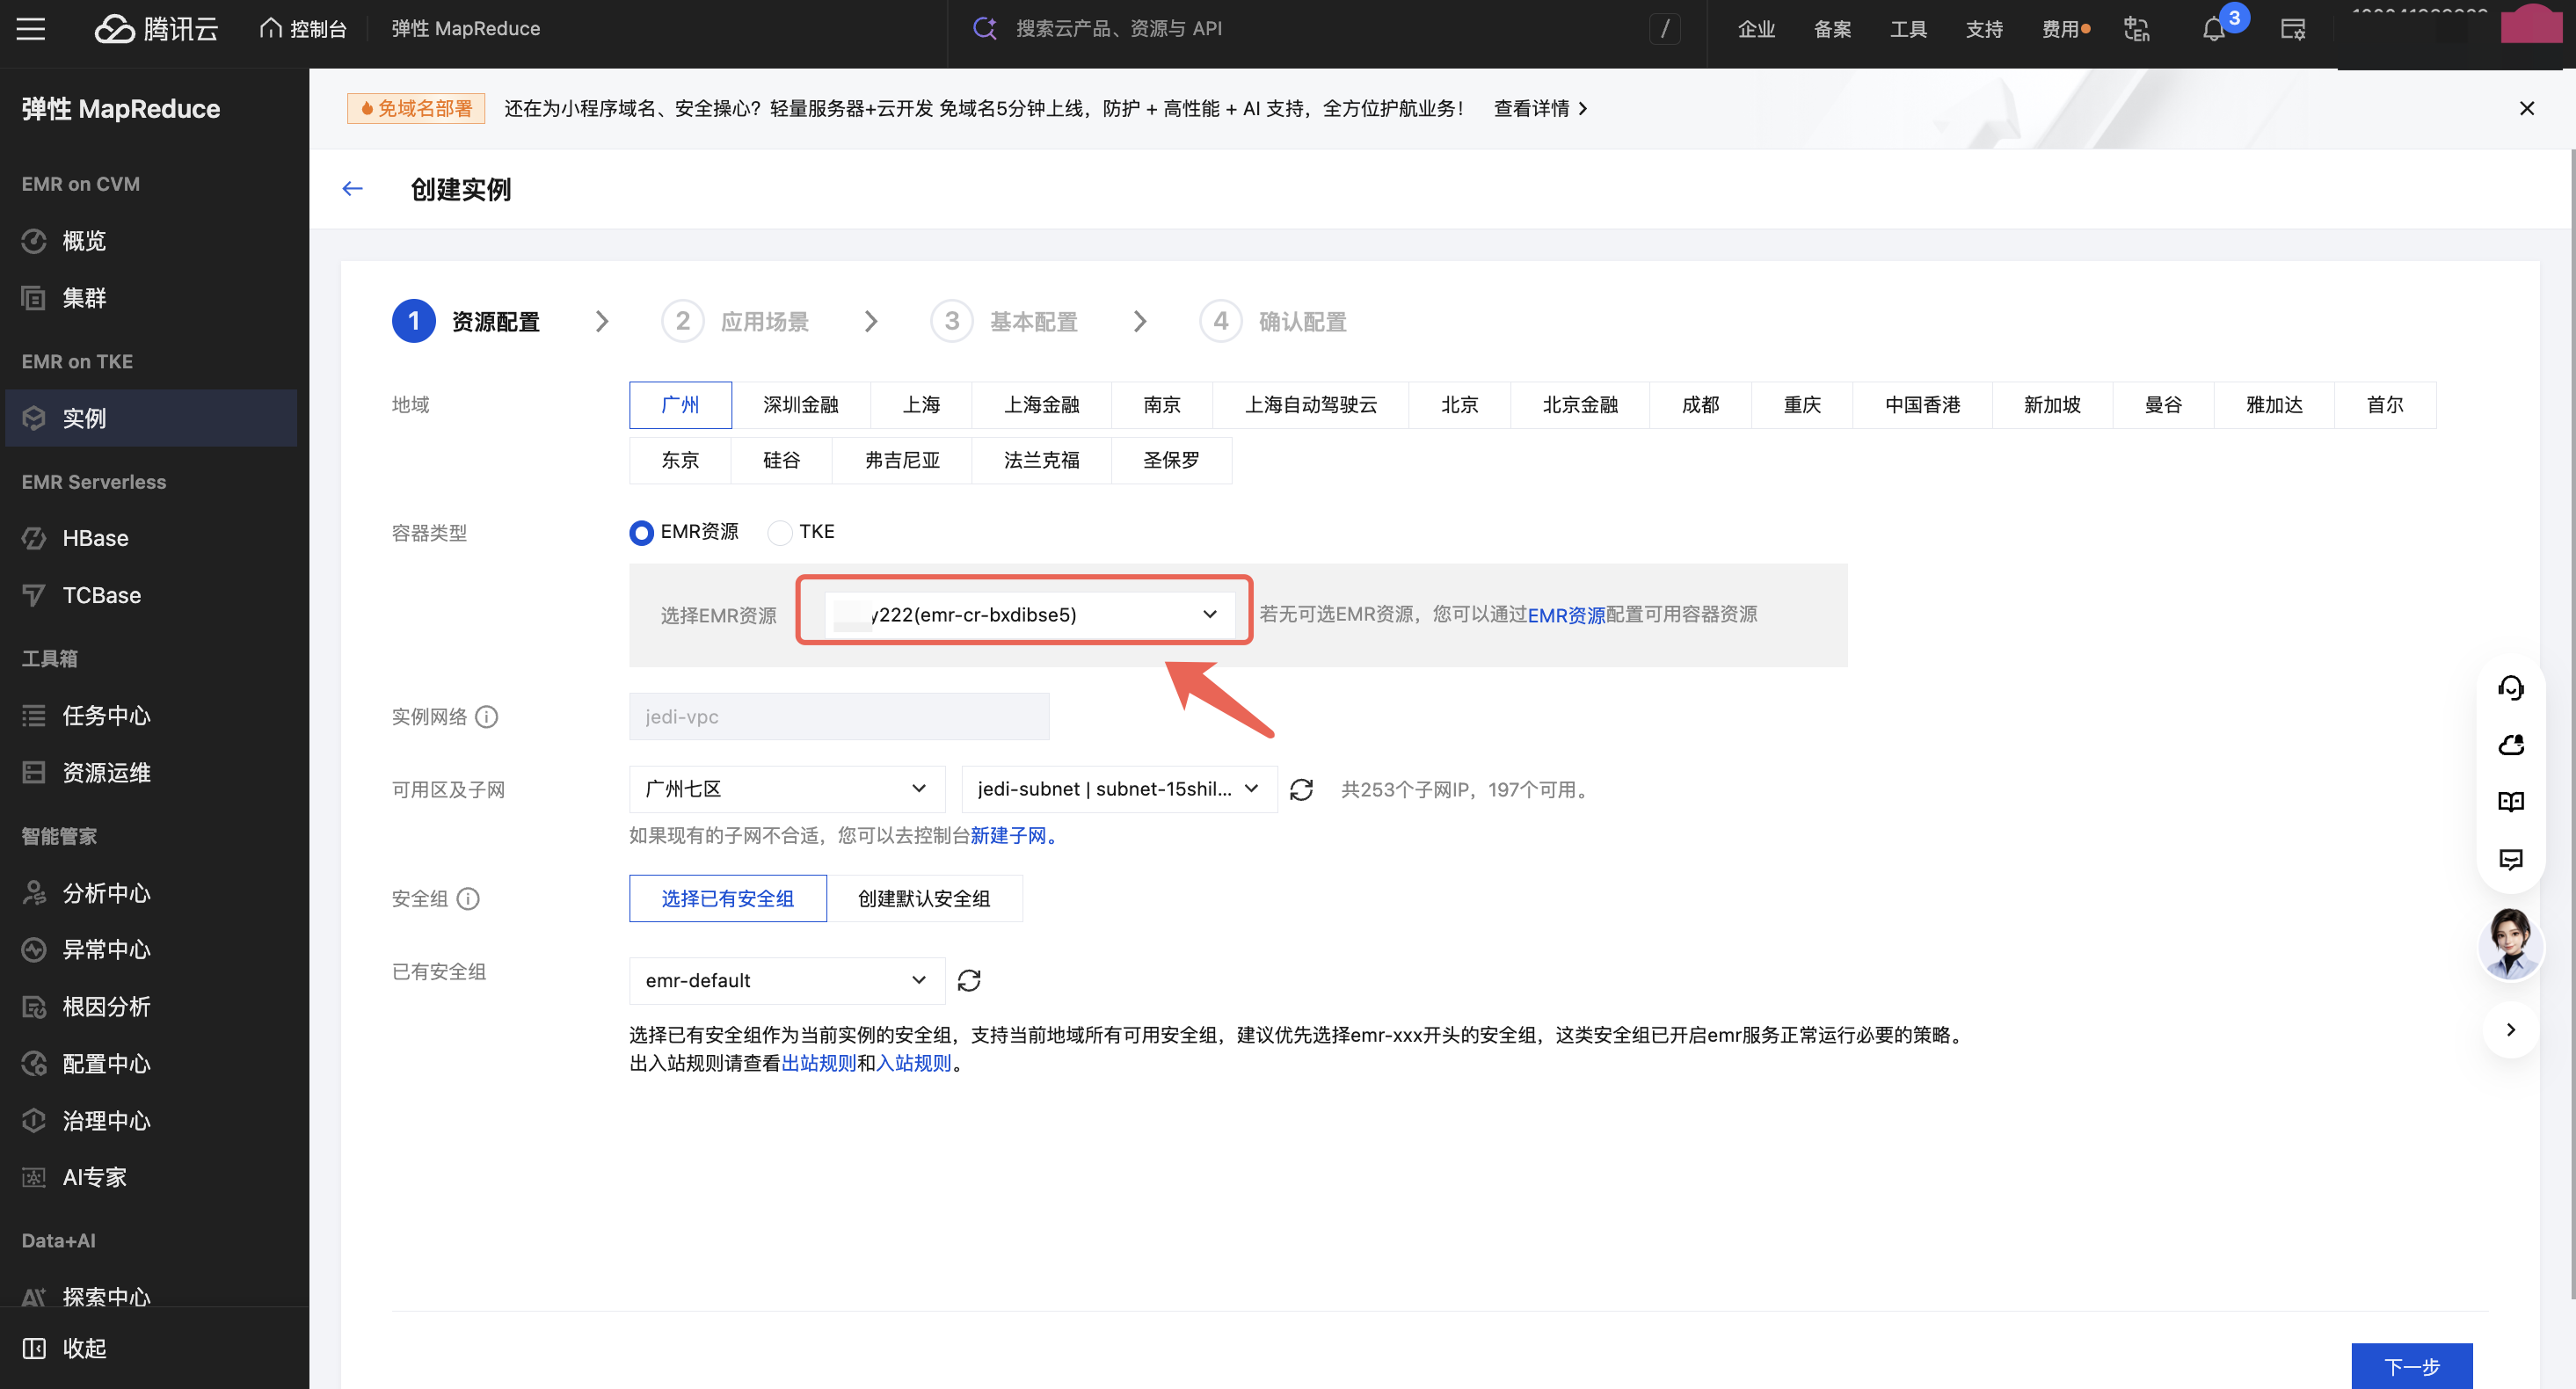Open the Cloud Shell window icon

point(2292,29)
